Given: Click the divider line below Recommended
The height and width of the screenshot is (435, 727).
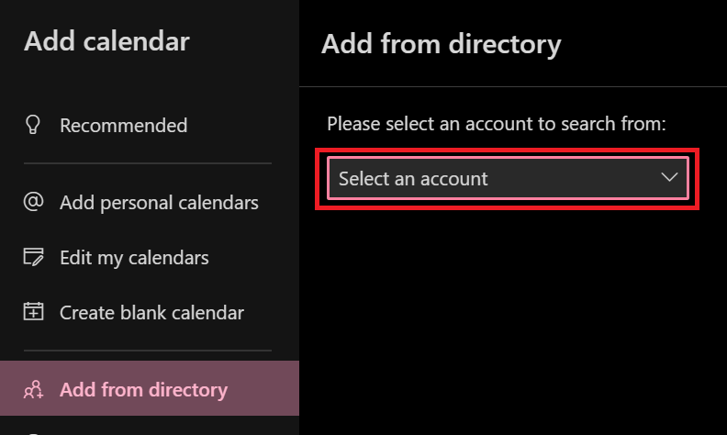Looking at the screenshot, I should click(148, 163).
